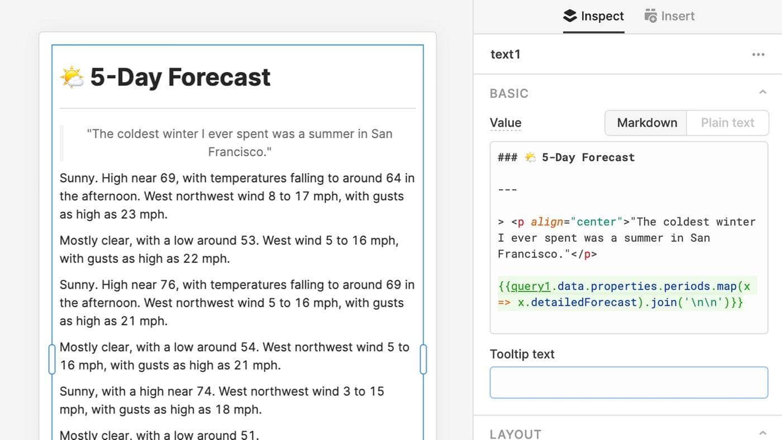Collapse the BASIC section chevron
Screen dimensions: 782x440
(762, 93)
